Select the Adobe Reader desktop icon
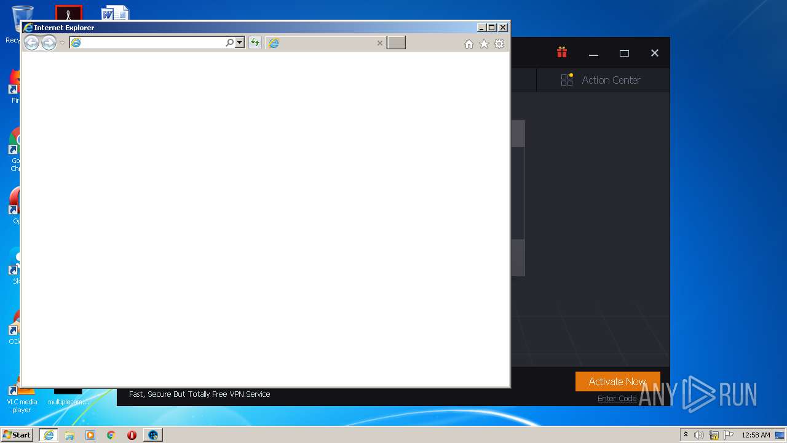The height and width of the screenshot is (443, 787). (x=68, y=13)
